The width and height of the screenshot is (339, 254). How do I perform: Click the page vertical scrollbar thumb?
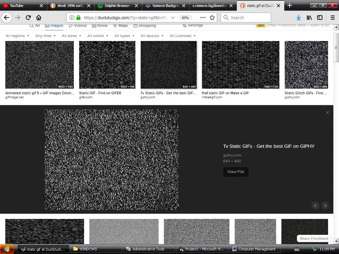click(336, 48)
